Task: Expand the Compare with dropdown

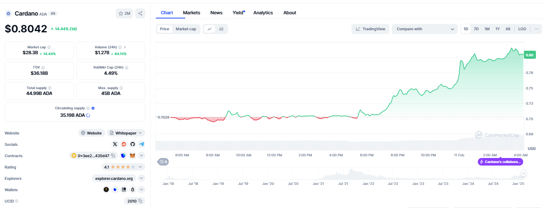Action: (x=424, y=29)
